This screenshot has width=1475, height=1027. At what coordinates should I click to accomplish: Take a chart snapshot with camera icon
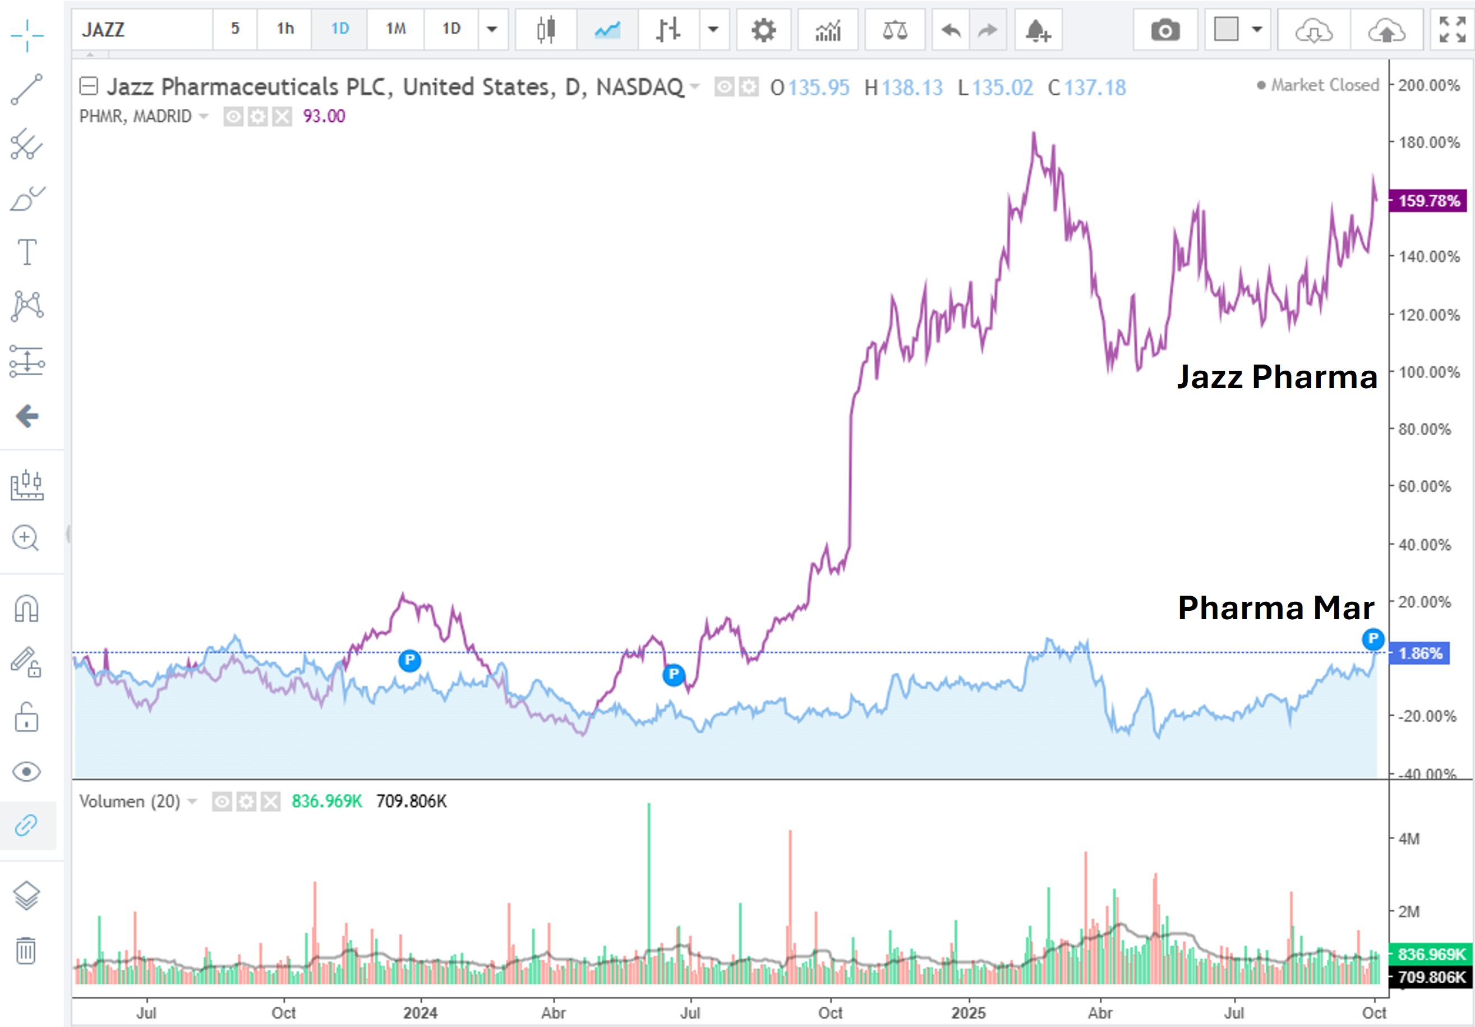point(1165,30)
